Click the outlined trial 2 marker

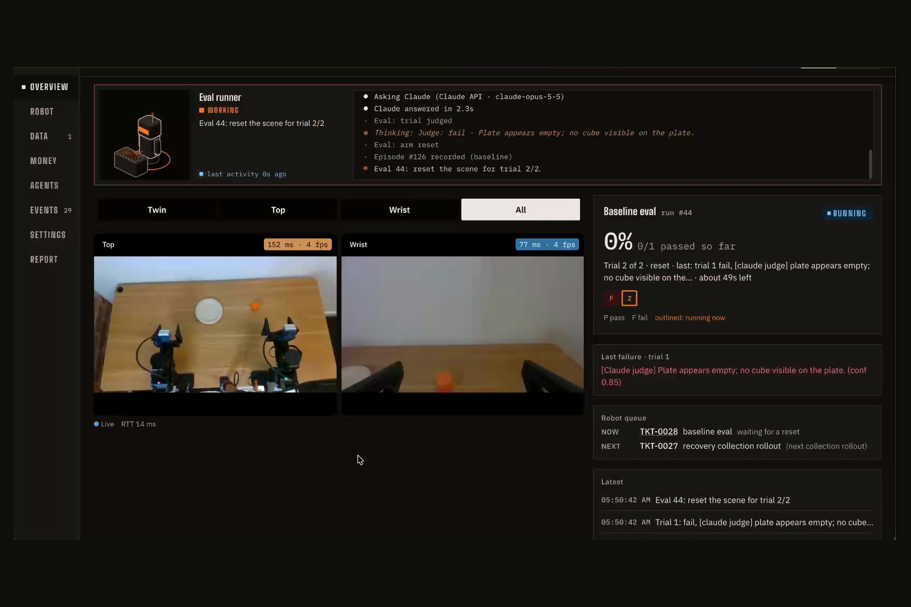(x=629, y=298)
